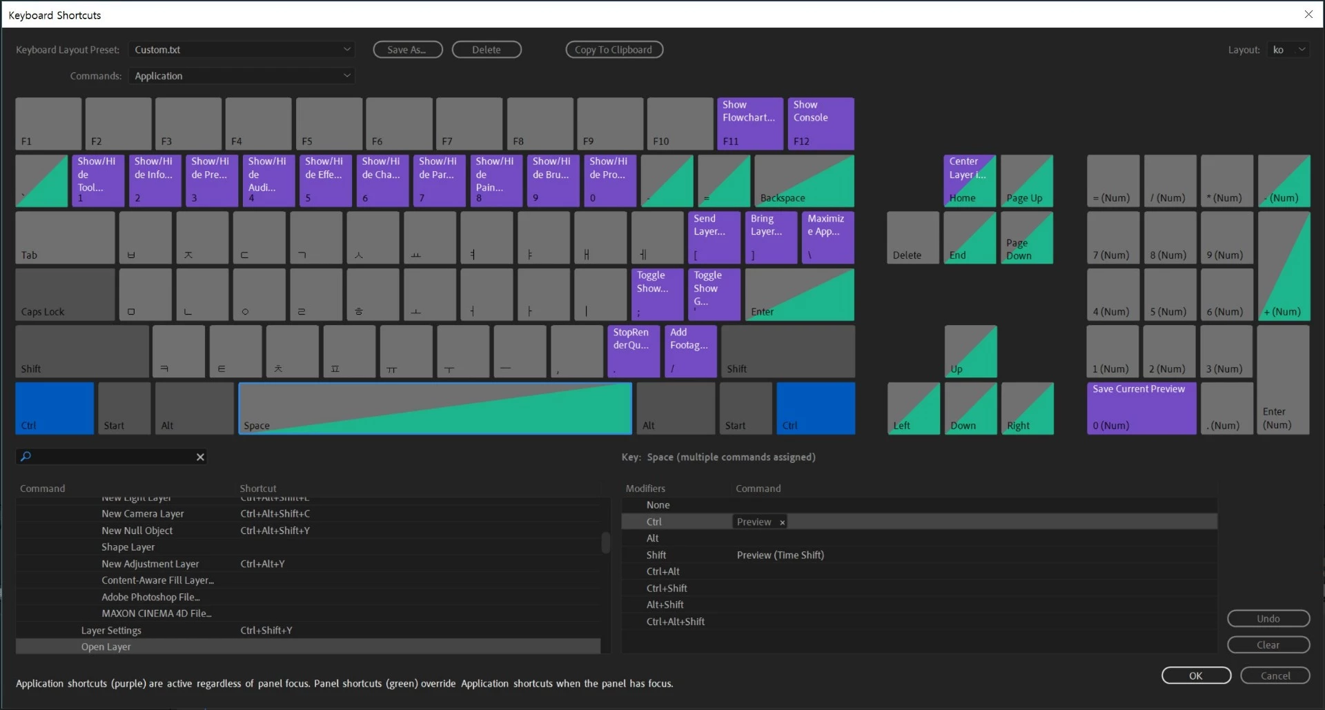Image resolution: width=1325 pixels, height=710 pixels.
Task: Select the slash Add Footage key
Action: point(690,351)
